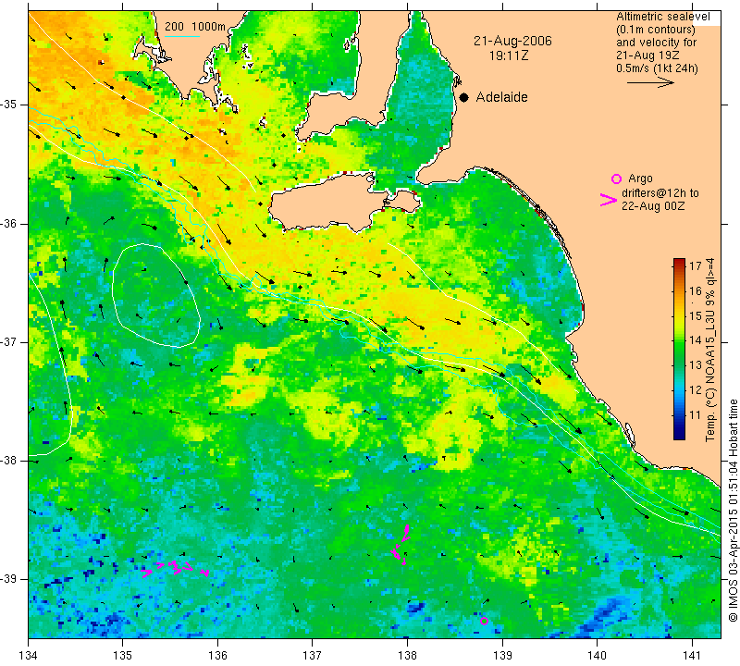The height and width of the screenshot is (666, 740).
Task: Click the Argo float marker on the map near longitude 139
Action: point(484,621)
